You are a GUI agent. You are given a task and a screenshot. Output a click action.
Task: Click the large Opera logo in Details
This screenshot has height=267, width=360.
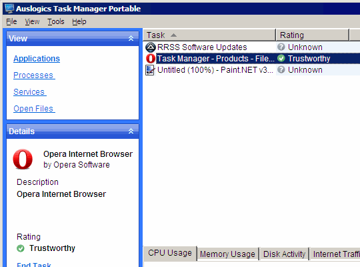click(23, 159)
